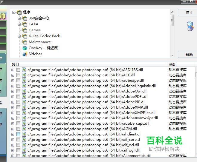The width and height of the screenshot is (197, 162).
Task: Select the 程序 folder icon
Action: click(19, 12)
